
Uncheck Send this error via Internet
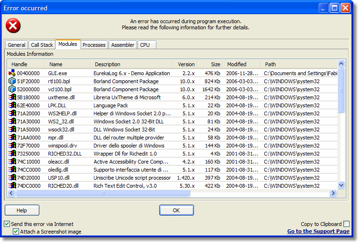[x=7, y=224]
